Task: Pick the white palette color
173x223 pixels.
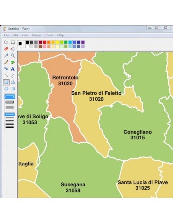Action: click(x=27, y=46)
